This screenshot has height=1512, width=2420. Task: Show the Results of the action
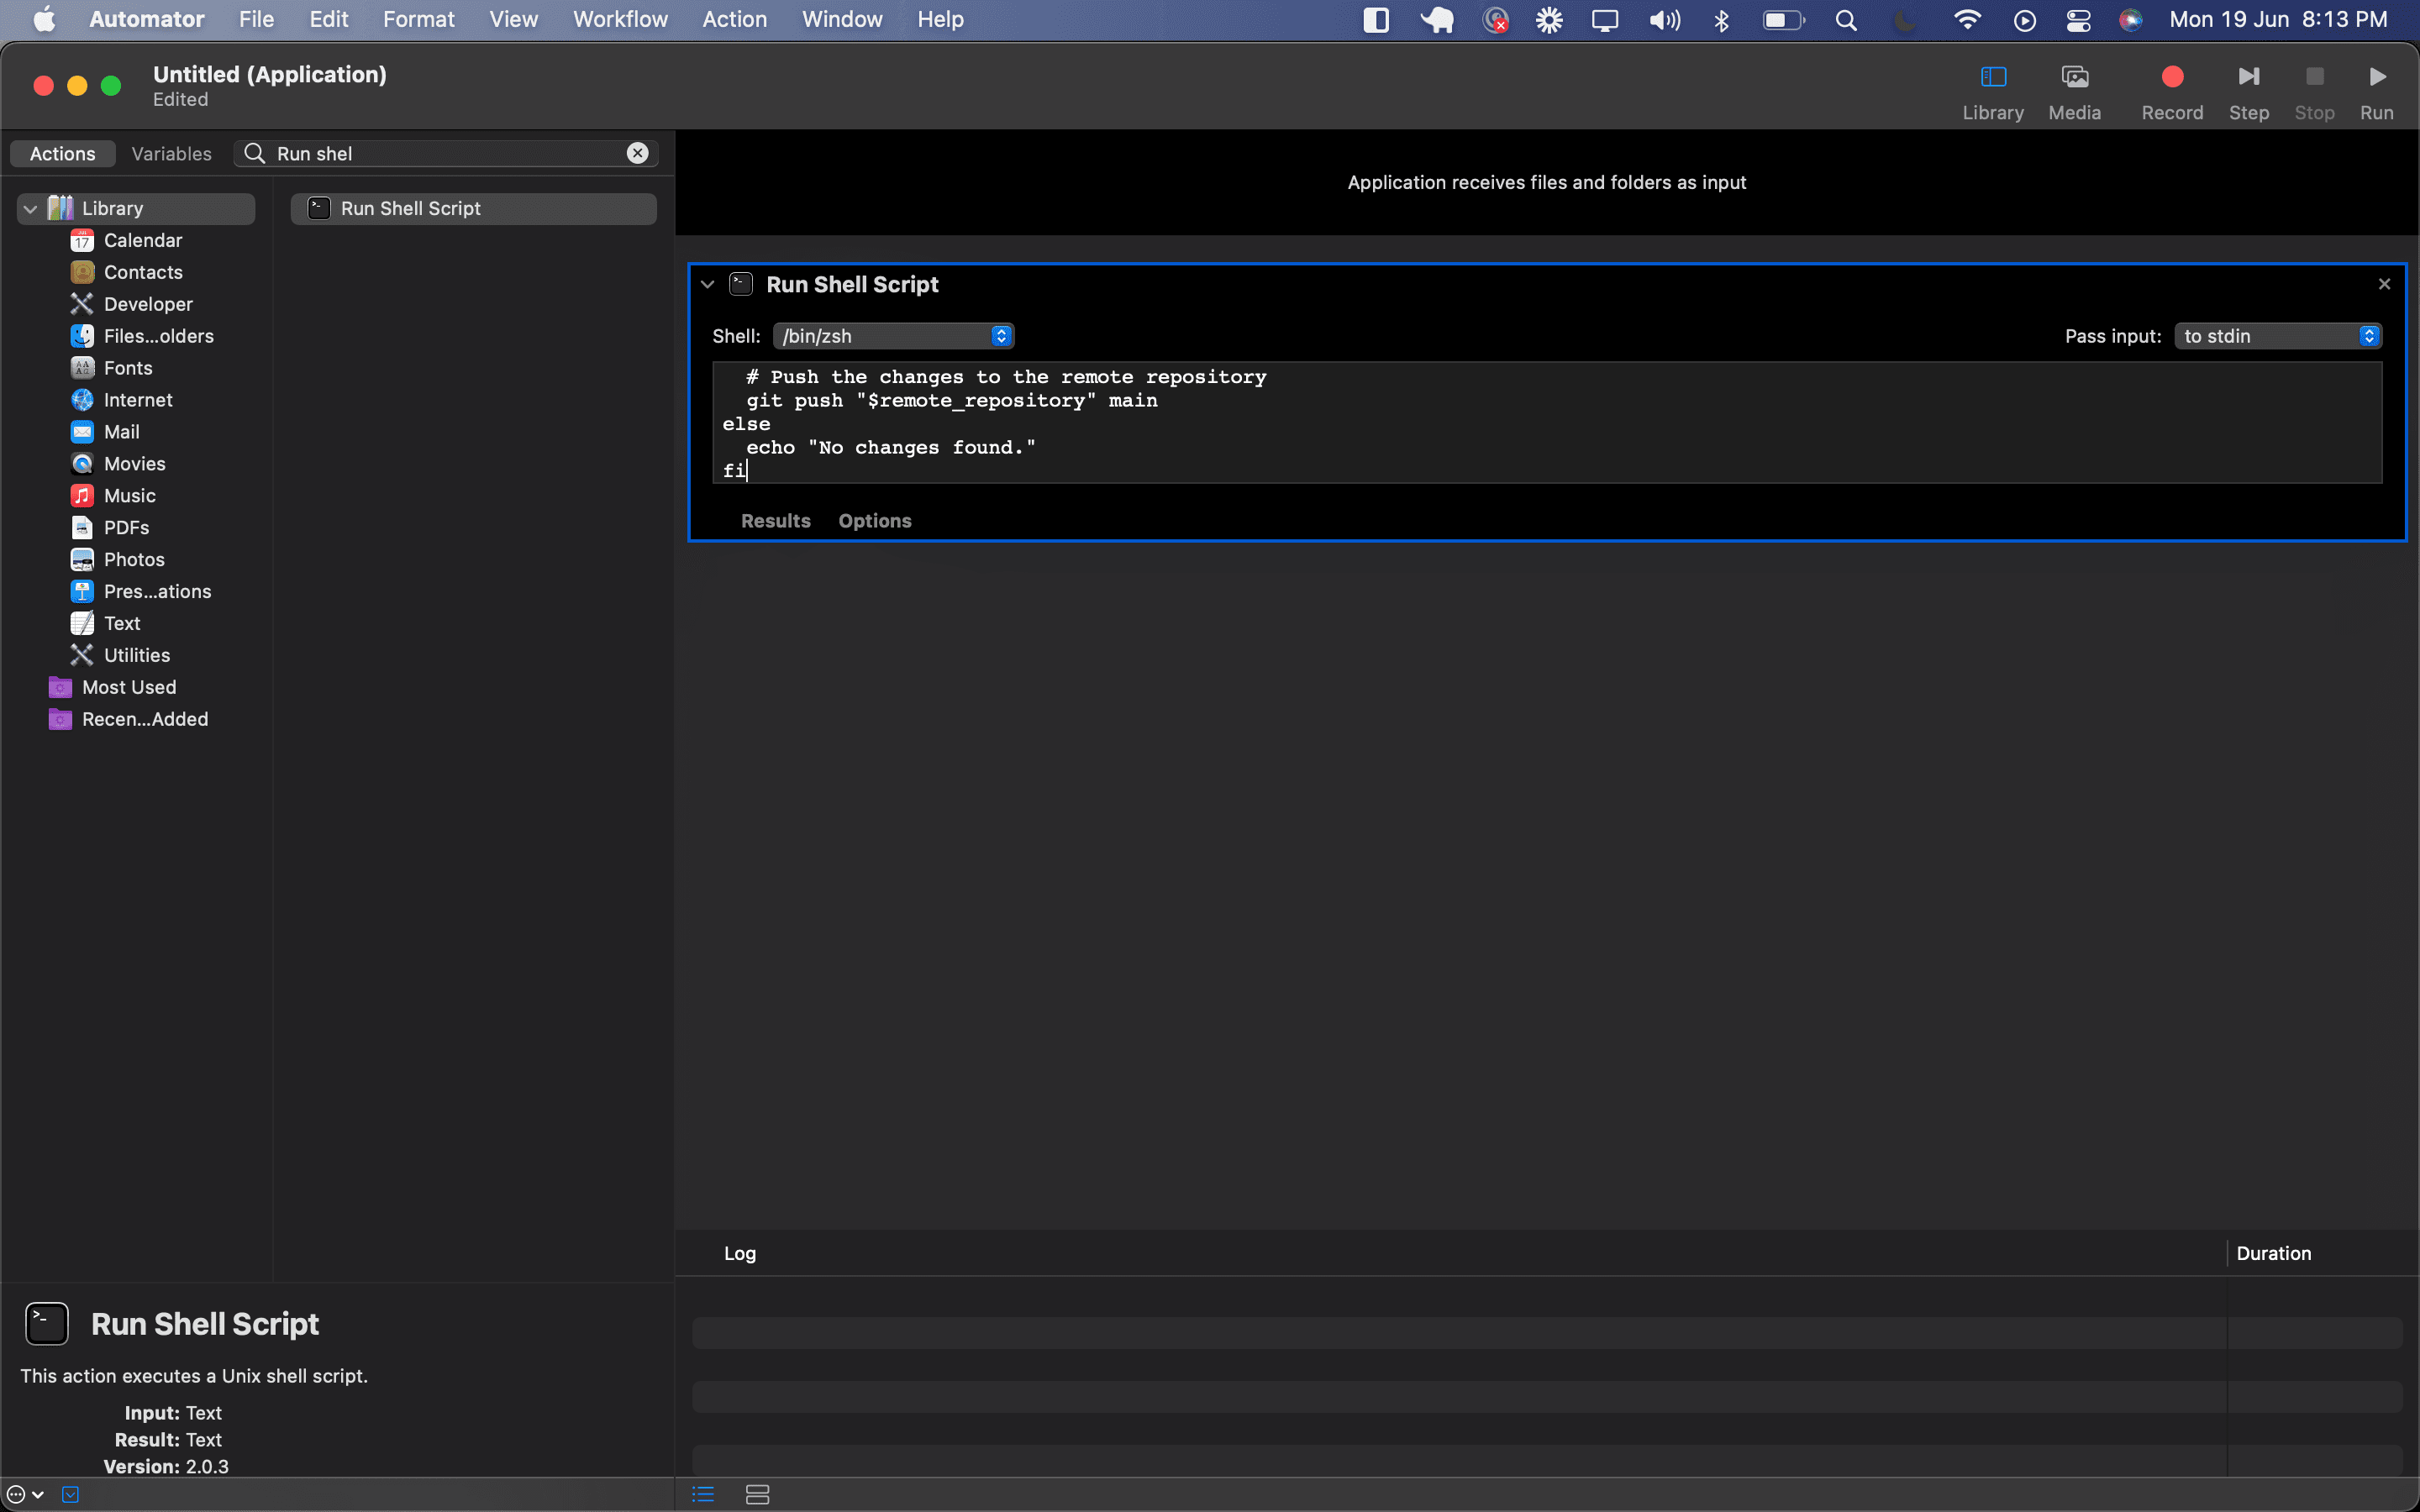[775, 521]
